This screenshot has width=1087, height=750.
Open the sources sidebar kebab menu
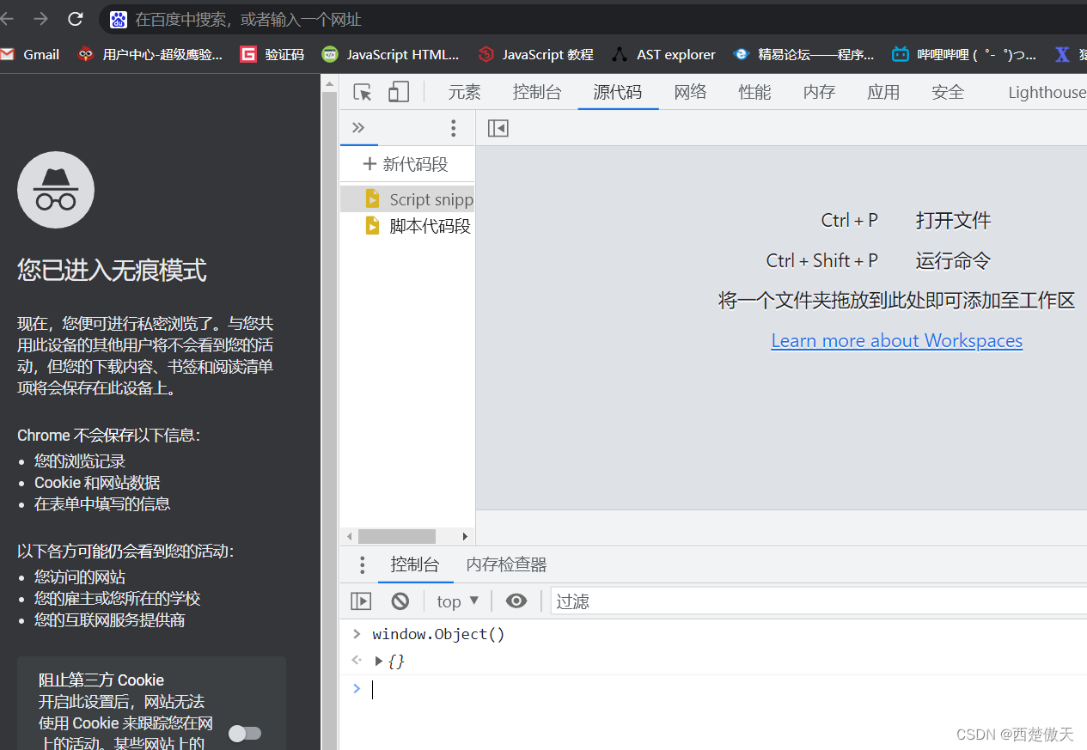pyautogui.click(x=453, y=127)
